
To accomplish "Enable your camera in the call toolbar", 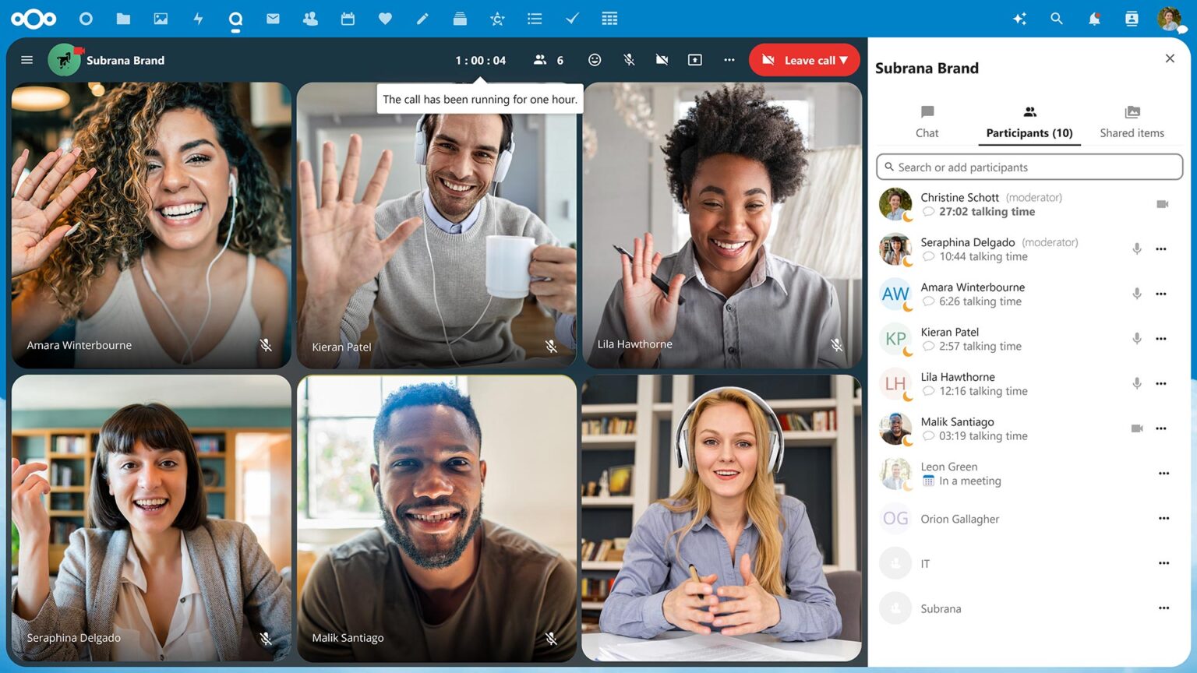I will click(x=662, y=59).
